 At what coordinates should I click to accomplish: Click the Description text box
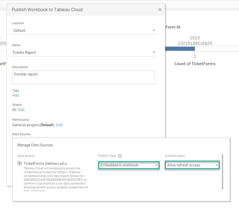tap(84, 77)
